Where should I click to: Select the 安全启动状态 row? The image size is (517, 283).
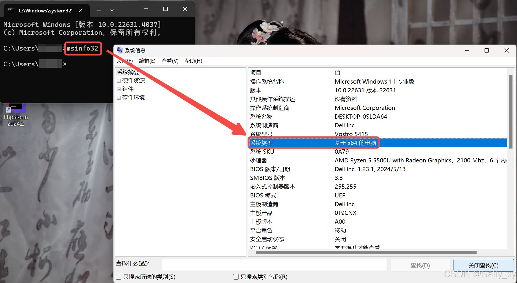378,239
